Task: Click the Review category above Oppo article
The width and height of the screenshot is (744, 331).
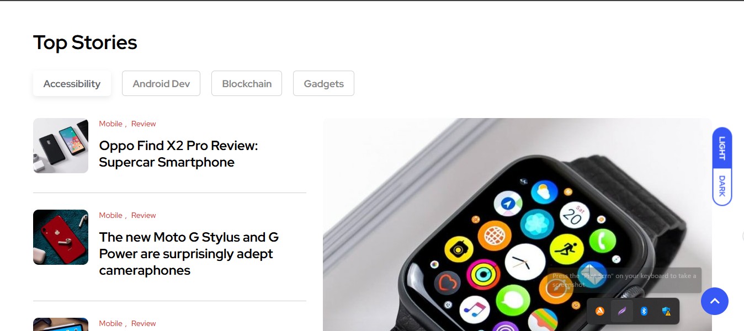Action: (144, 124)
